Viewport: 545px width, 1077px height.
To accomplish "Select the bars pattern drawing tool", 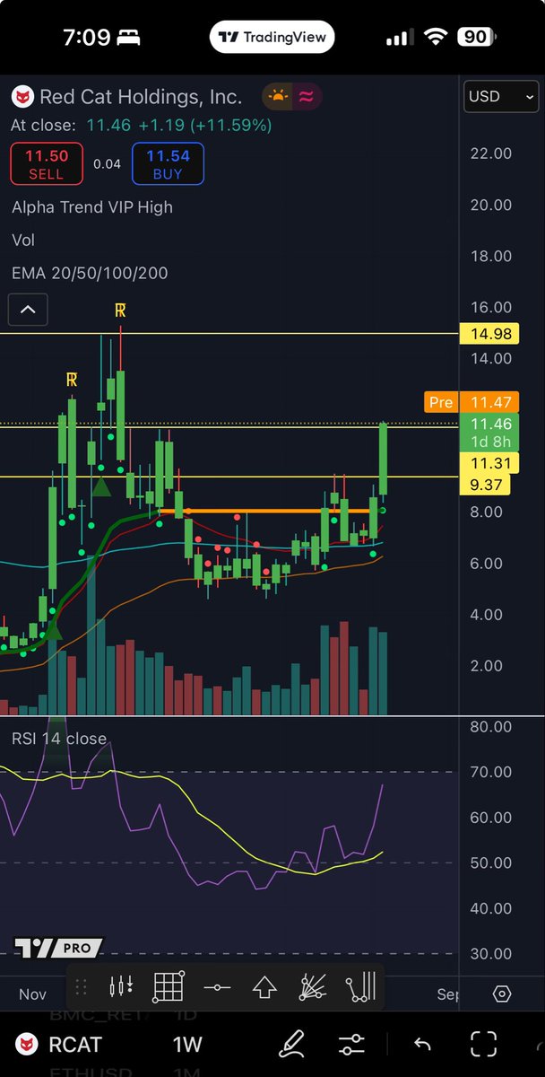I will coord(360,987).
